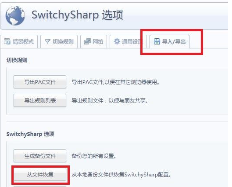Image resolution: width=232 pixels, height=187 pixels.
Task: Click the 备份您的所有设置 description text
Action: click(94, 156)
